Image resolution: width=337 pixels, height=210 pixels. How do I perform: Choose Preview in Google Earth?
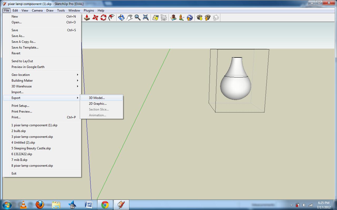[x=42, y=67]
